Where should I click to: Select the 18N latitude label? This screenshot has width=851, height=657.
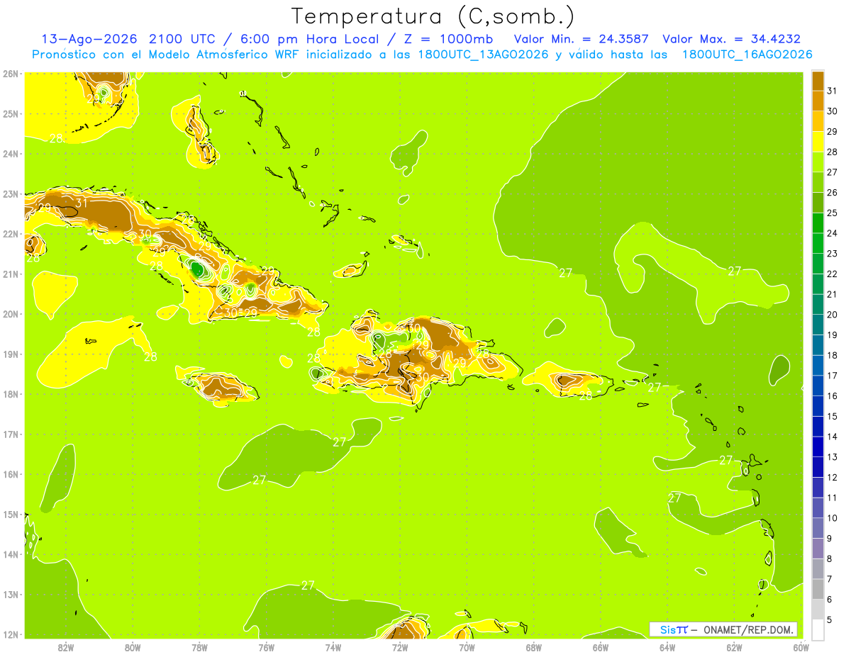pos(11,394)
